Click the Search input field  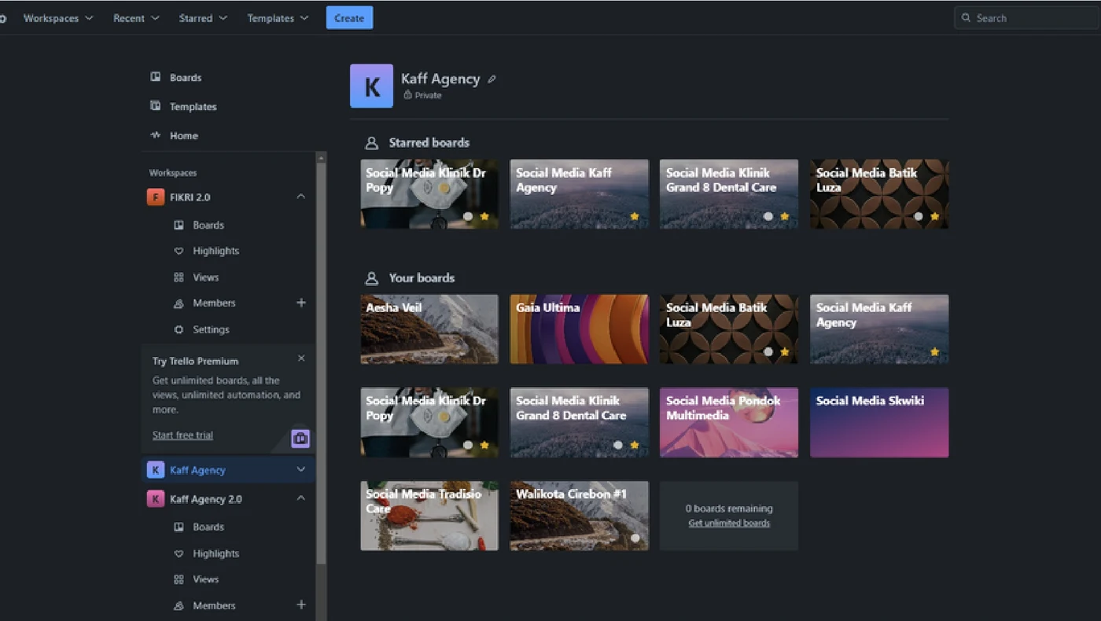pyautogui.click(x=1027, y=18)
